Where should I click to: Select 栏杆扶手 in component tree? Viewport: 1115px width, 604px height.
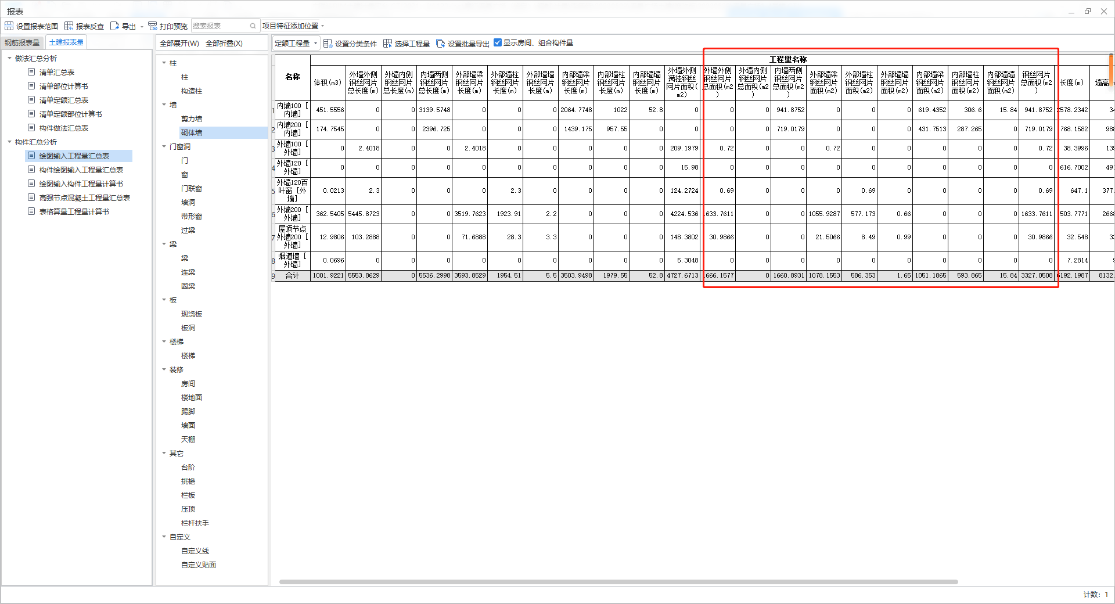[x=195, y=523]
